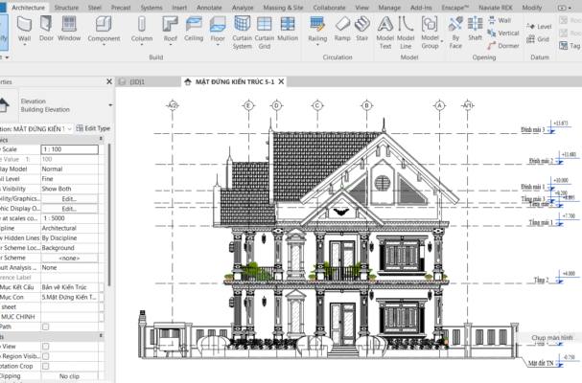Toggle the Crop Region Visible checkbox
The image size is (582, 383).
coord(45,355)
